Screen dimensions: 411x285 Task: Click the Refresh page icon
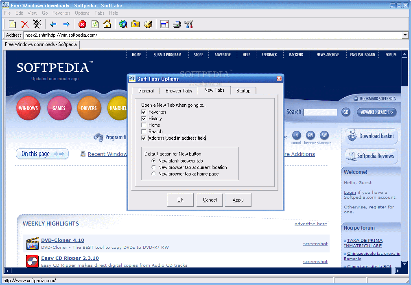tap(95, 24)
